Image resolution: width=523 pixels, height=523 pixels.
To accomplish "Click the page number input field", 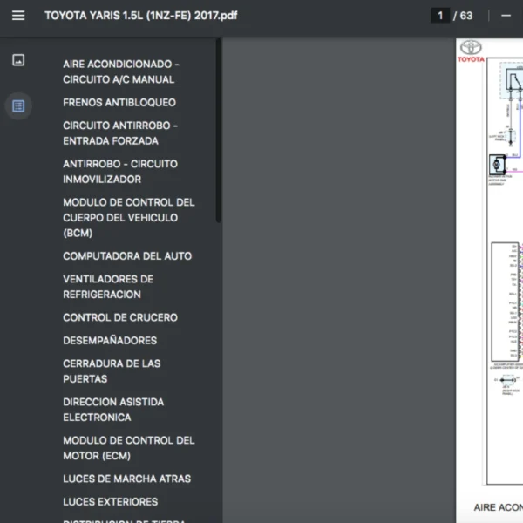I will (440, 16).
